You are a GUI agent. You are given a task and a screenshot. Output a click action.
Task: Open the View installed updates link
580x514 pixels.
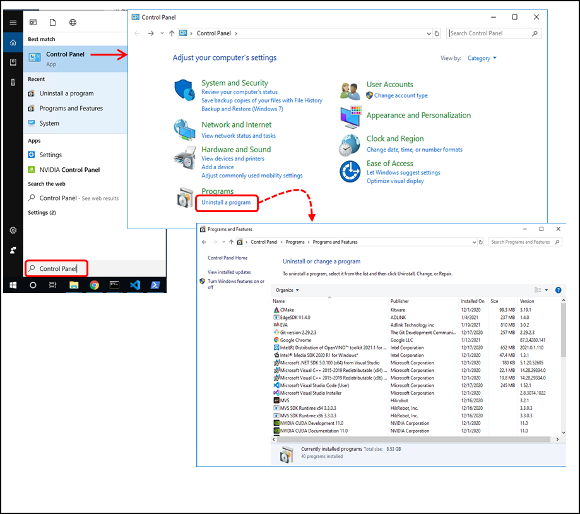(x=229, y=272)
